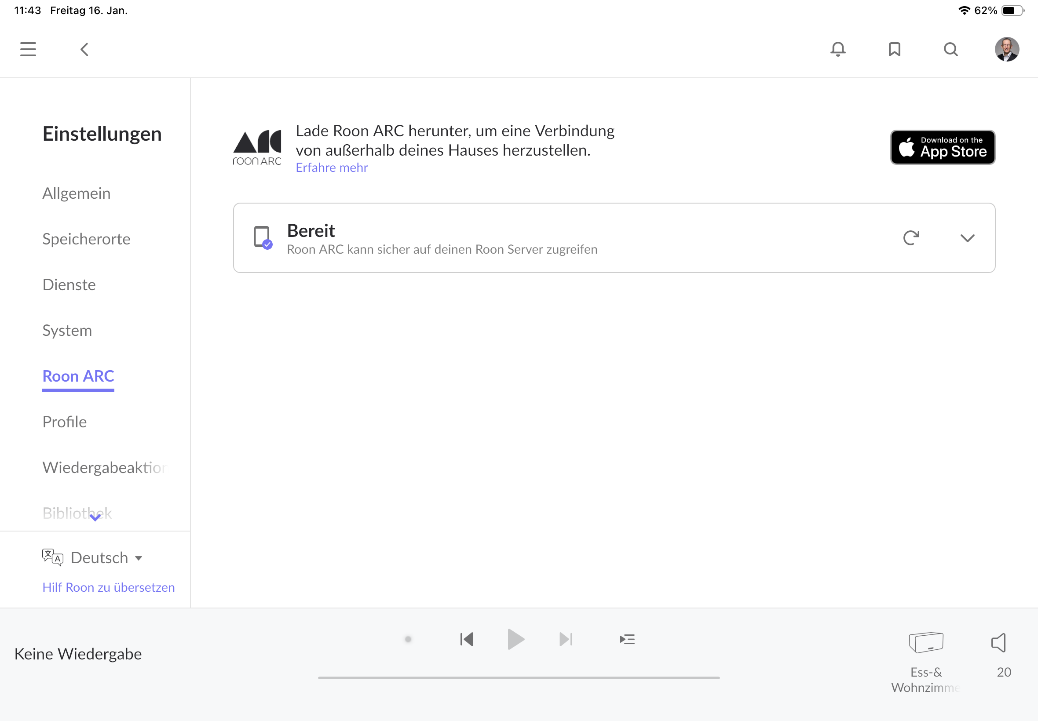Open the hamburger navigation menu
The image size is (1038, 721).
coord(28,49)
